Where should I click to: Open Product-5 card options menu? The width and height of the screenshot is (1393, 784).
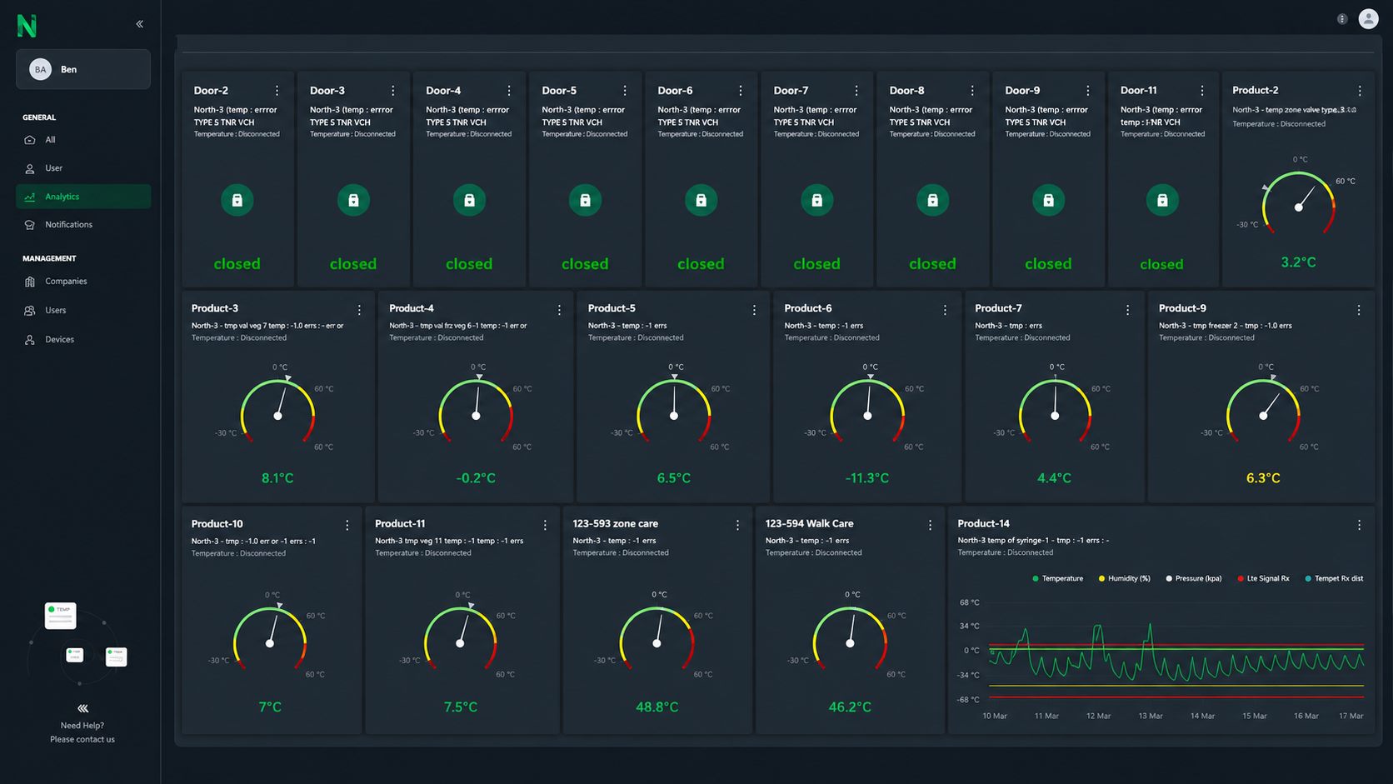point(755,310)
